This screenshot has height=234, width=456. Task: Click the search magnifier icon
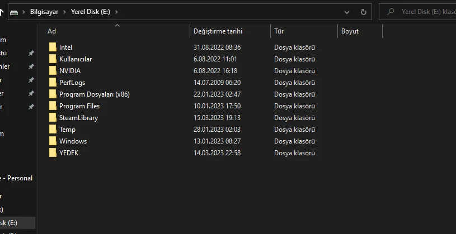(x=391, y=12)
